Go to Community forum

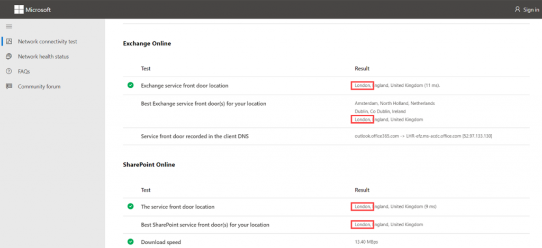[39, 86]
